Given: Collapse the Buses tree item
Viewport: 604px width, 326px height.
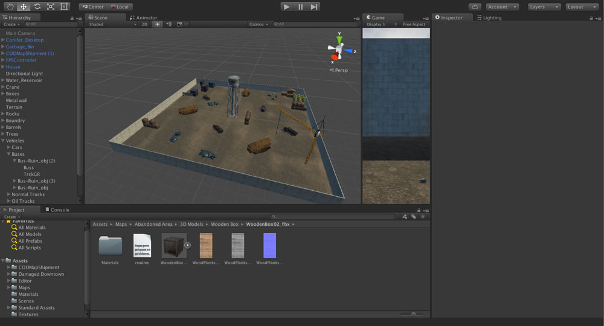Looking at the screenshot, I should pyautogui.click(x=9, y=155).
